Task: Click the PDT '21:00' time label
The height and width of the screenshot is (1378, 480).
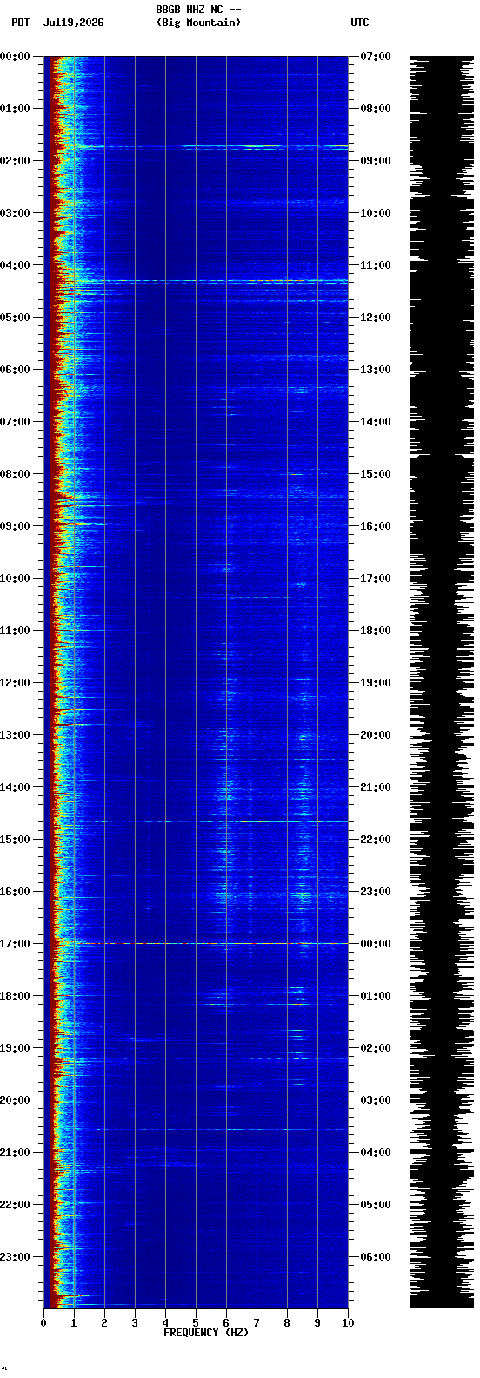Action: (x=15, y=1153)
